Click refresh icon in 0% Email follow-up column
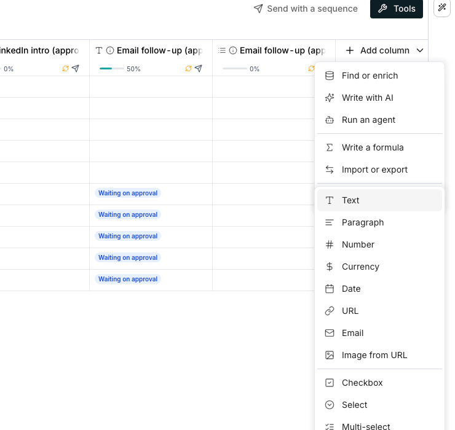Image resolution: width=455 pixels, height=430 pixels. (x=311, y=68)
